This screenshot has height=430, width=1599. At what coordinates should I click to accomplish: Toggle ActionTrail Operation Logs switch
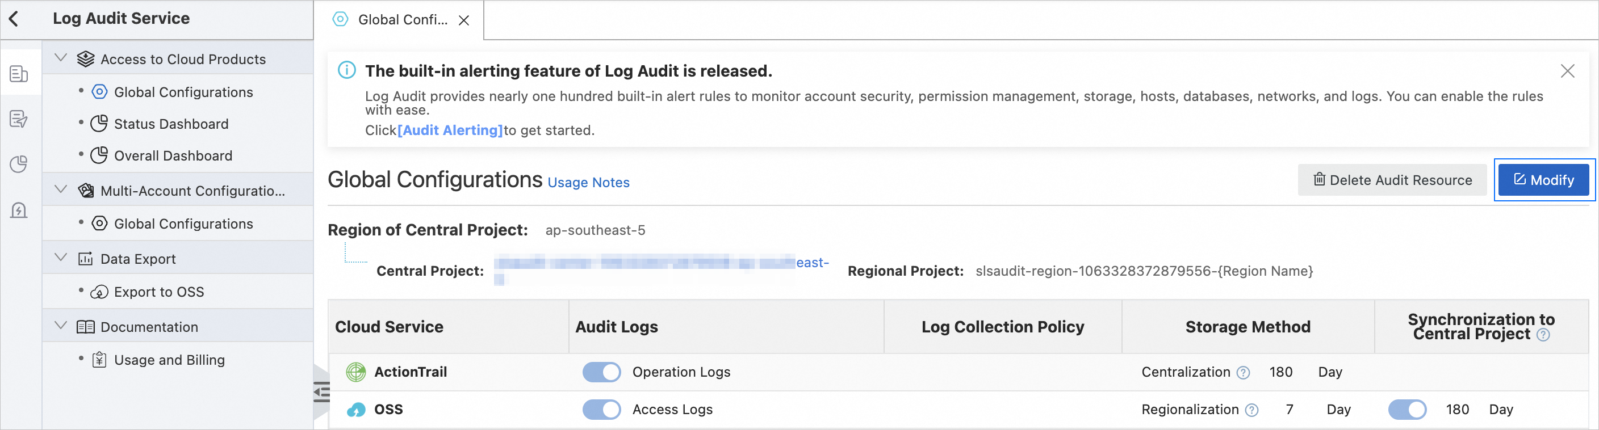pyautogui.click(x=601, y=372)
